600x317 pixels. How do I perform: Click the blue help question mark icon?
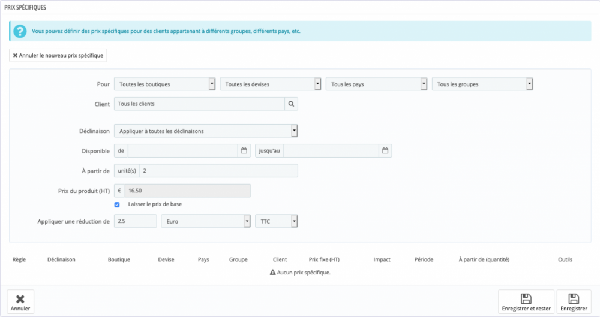coord(20,31)
